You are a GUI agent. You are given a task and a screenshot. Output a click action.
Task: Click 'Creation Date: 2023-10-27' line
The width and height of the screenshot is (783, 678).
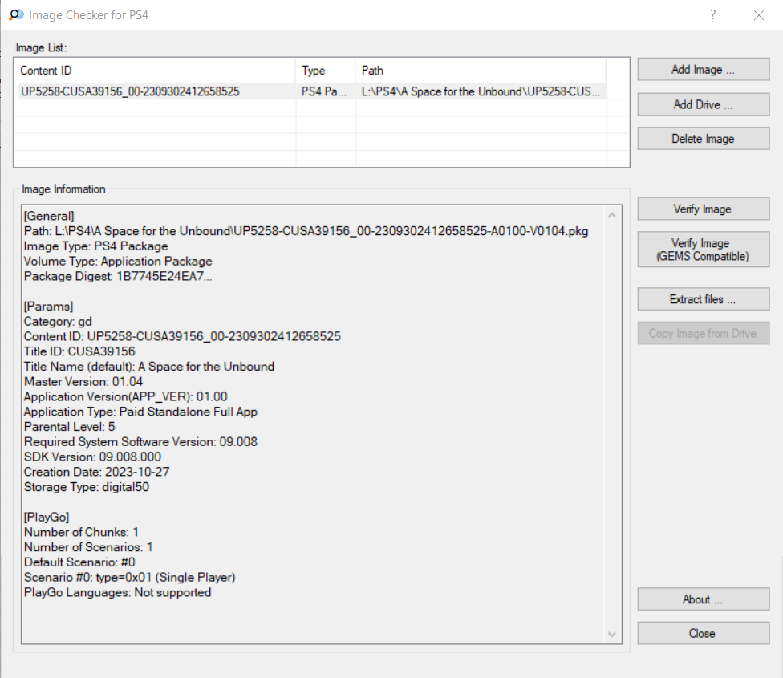(97, 472)
